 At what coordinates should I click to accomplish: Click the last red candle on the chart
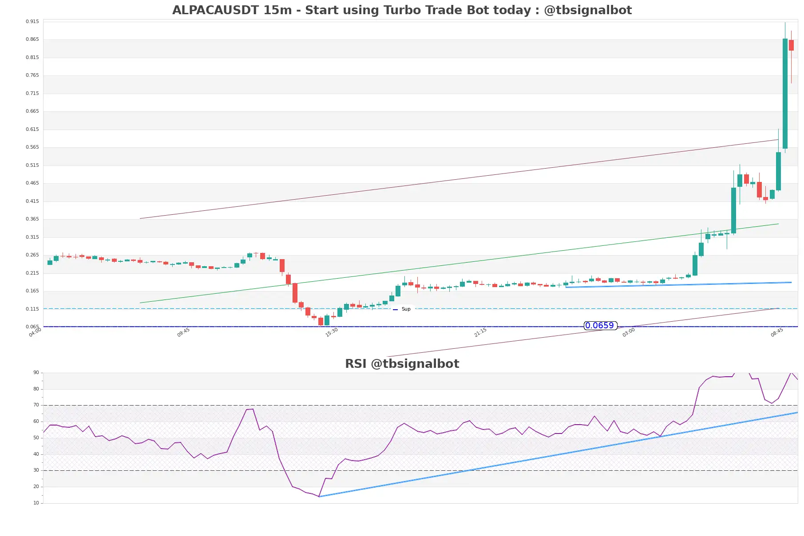point(791,45)
